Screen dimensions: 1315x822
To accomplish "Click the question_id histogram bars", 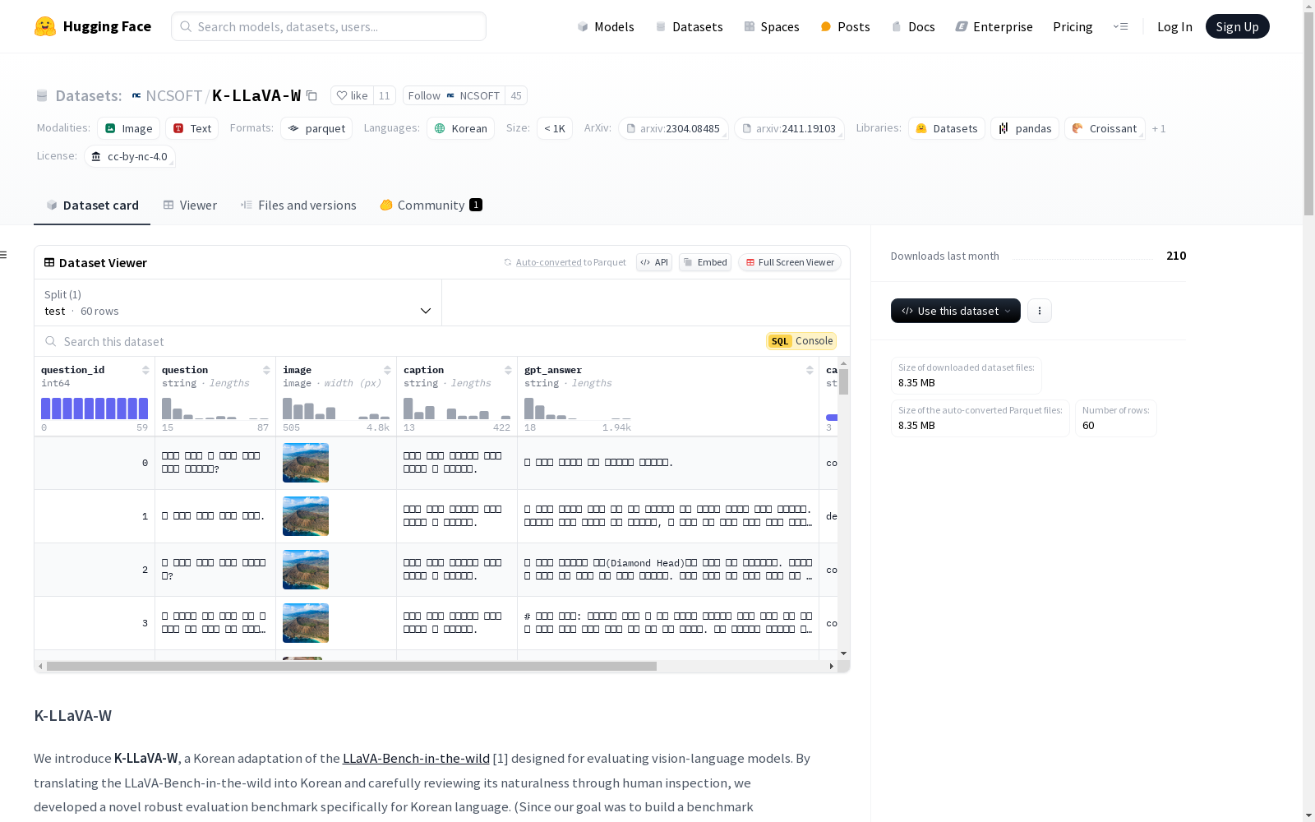I will [95, 409].
